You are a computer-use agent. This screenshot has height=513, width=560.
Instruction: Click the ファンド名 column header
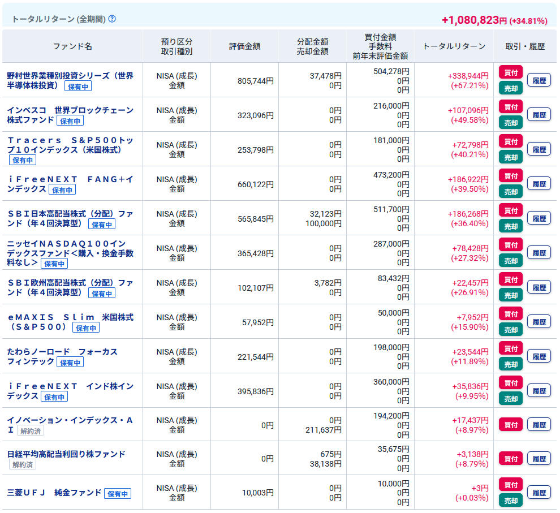tap(72, 46)
